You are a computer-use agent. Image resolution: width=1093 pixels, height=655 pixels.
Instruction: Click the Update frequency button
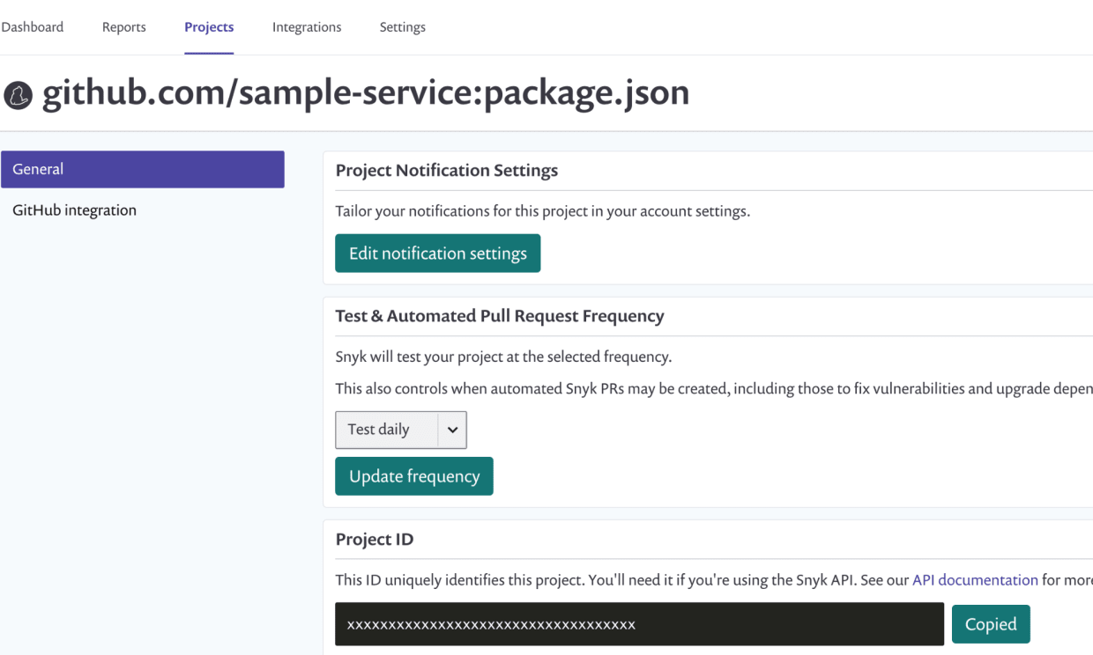(x=414, y=476)
